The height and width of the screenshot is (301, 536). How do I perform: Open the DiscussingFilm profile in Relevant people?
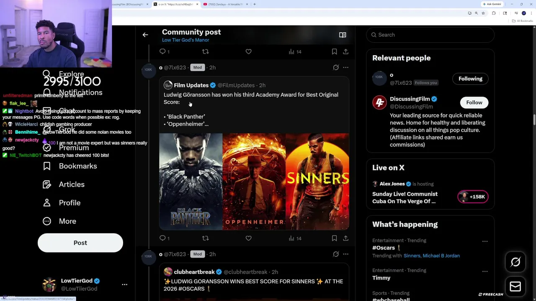[x=410, y=99]
